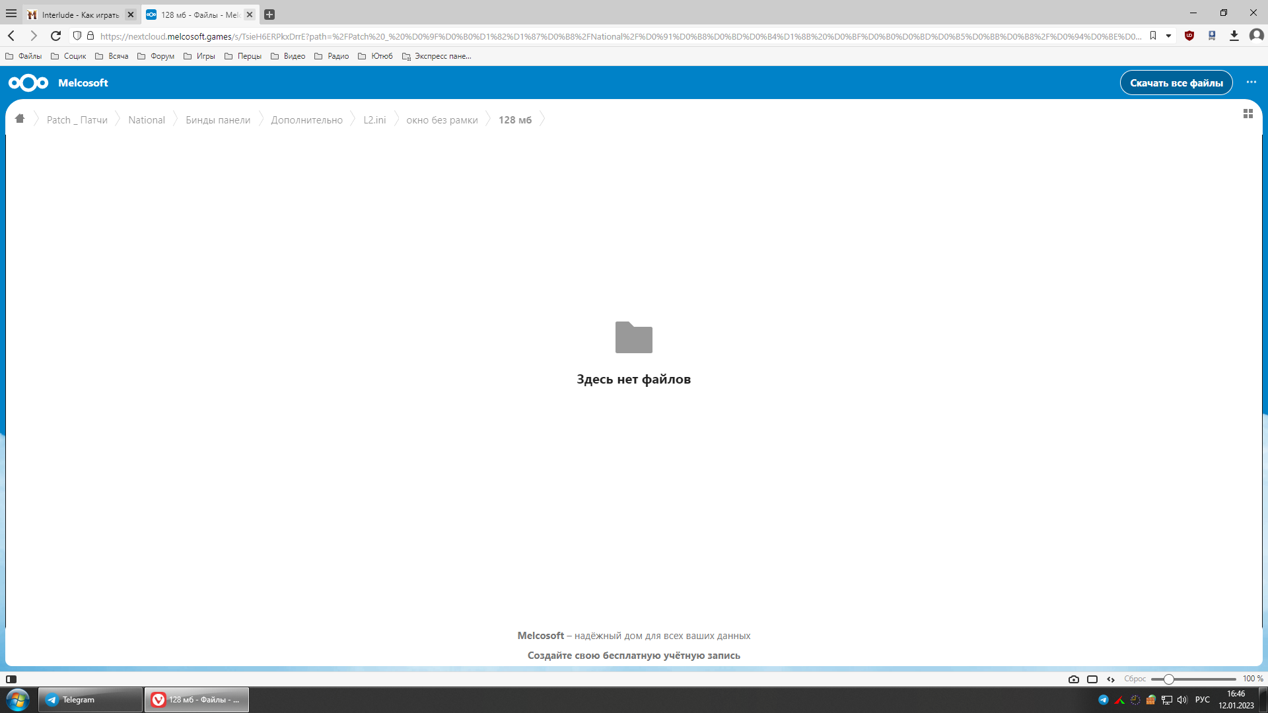The width and height of the screenshot is (1268, 713).
Task: Toggle the side panel in status bar
Action: coord(11,679)
